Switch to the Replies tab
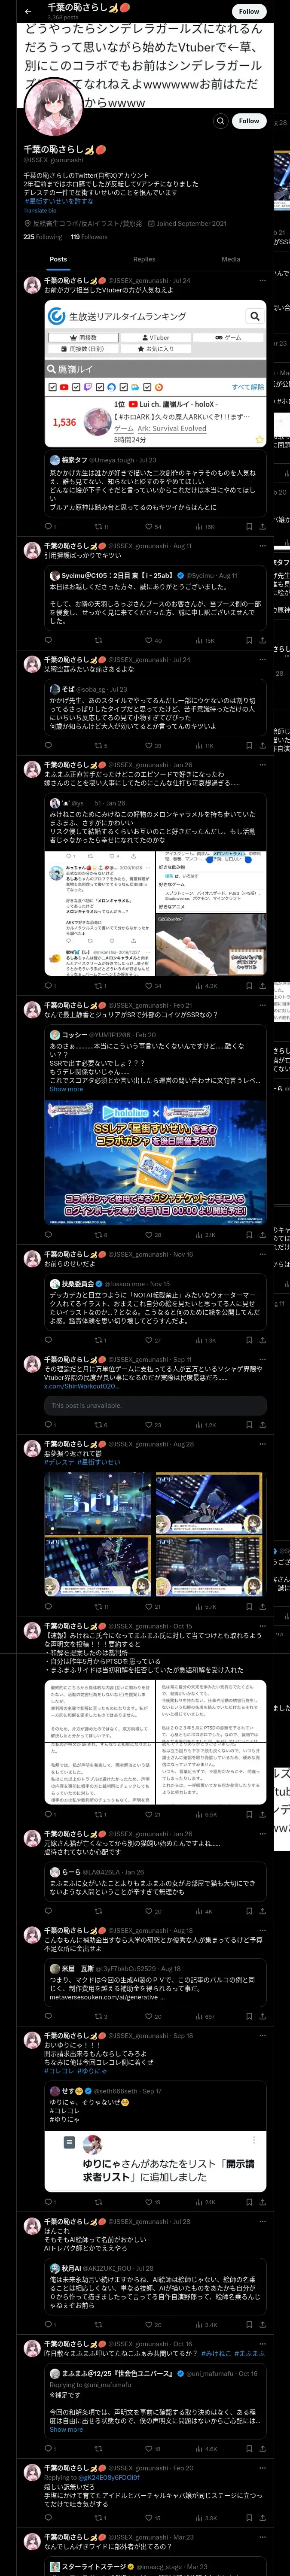Image resolution: width=290 pixels, height=2576 pixels. tap(144, 259)
